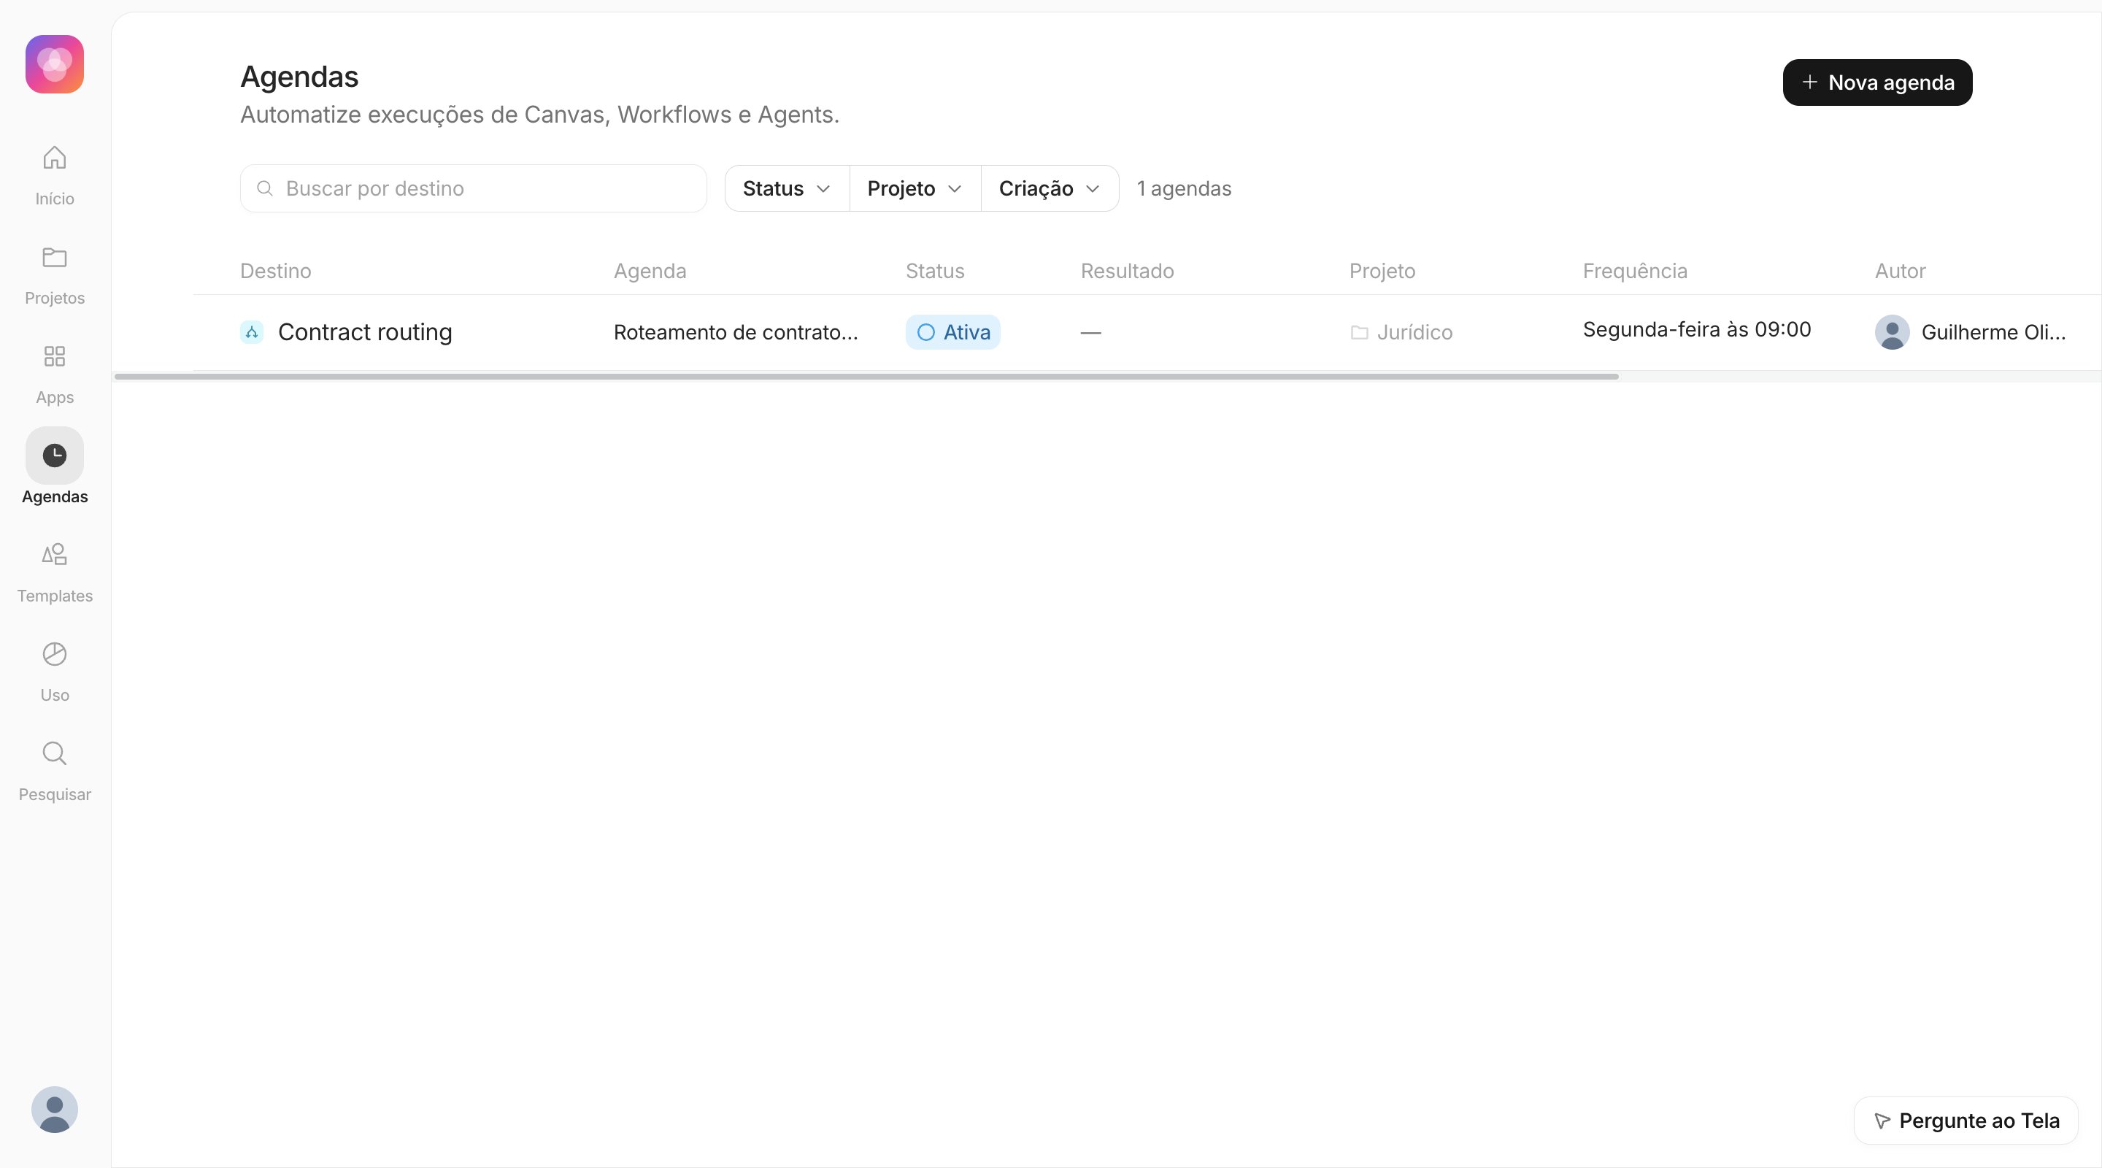Screen dimensions: 2102x1168
Task: Click the horizontal table scrollbar
Action: [x=866, y=376]
